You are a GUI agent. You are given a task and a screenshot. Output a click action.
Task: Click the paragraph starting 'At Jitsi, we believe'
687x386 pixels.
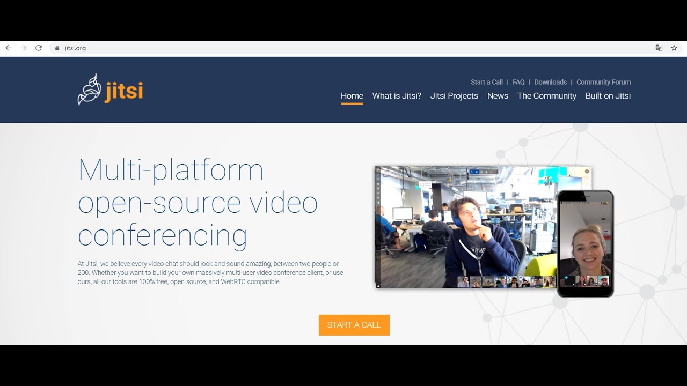click(x=210, y=273)
